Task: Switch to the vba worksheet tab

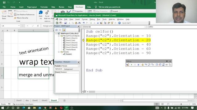Action: tap(27, 101)
